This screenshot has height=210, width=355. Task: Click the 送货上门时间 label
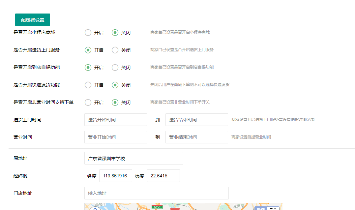pyautogui.click(x=27, y=120)
